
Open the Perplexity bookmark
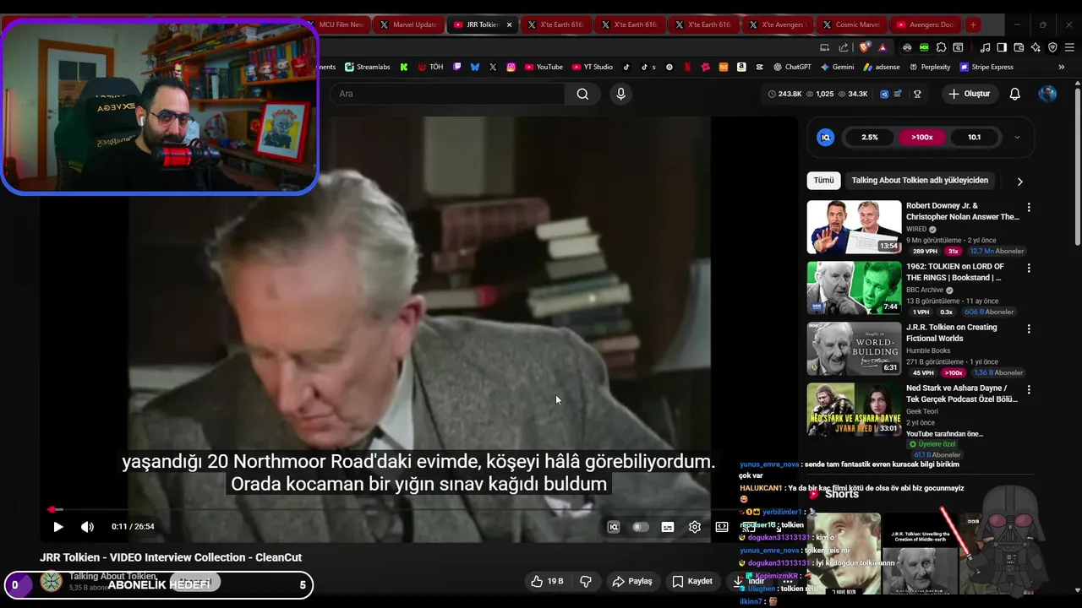point(929,67)
